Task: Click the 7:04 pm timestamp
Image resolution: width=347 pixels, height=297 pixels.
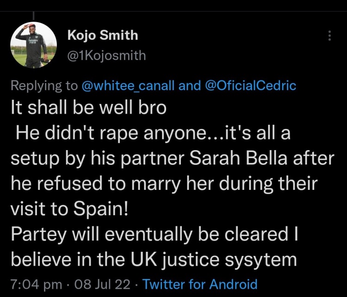Action: tap(37, 285)
